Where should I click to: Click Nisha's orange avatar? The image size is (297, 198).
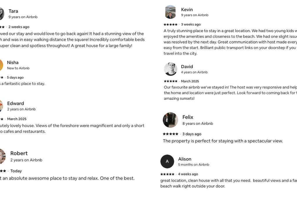1,65
